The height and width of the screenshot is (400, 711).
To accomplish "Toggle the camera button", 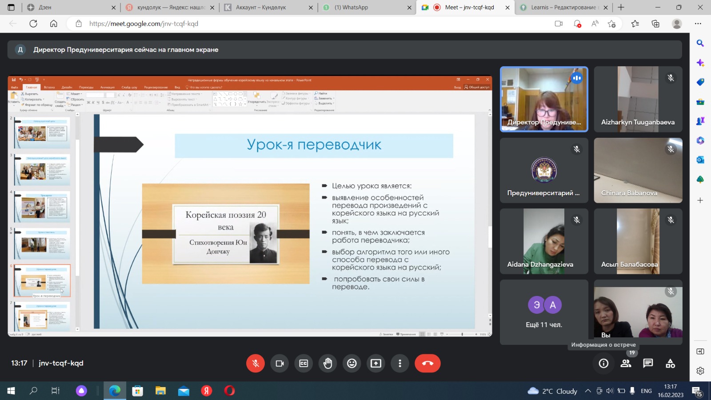I will point(280,364).
